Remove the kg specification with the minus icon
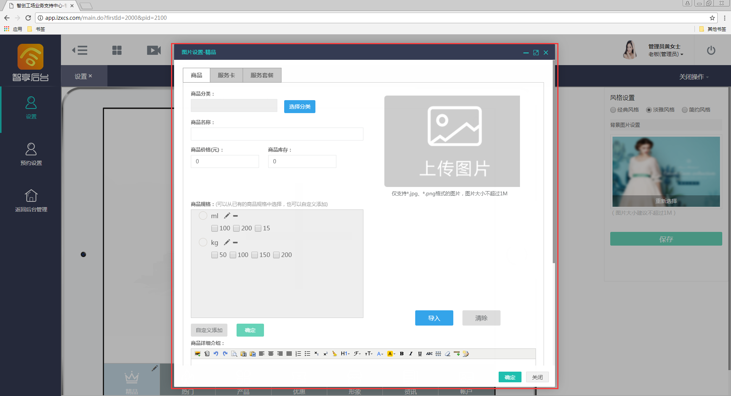This screenshot has width=731, height=396. pyautogui.click(x=235, y=243)
